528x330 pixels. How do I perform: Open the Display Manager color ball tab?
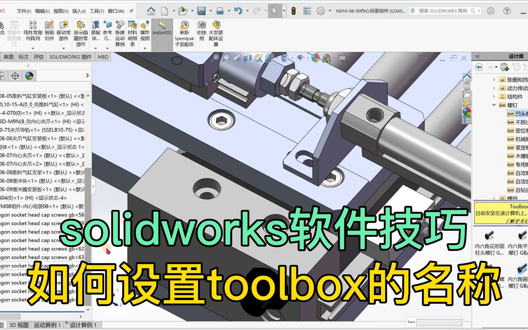click(29, 76)
